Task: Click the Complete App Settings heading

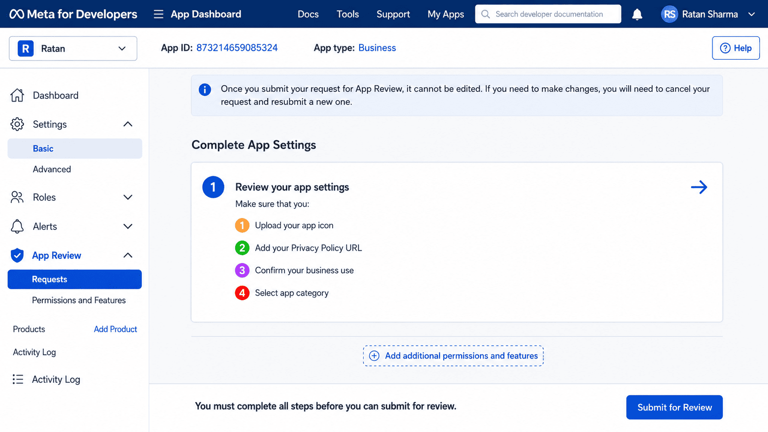Action: pos(254,145)
